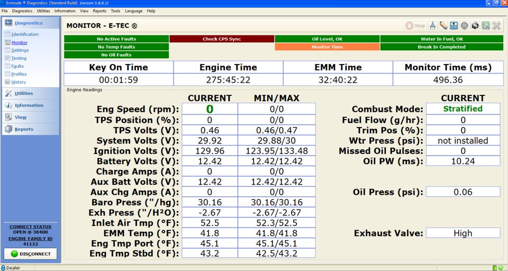Click the No Oil Faults indicator
508x271 pixels.
coord(116,55)
